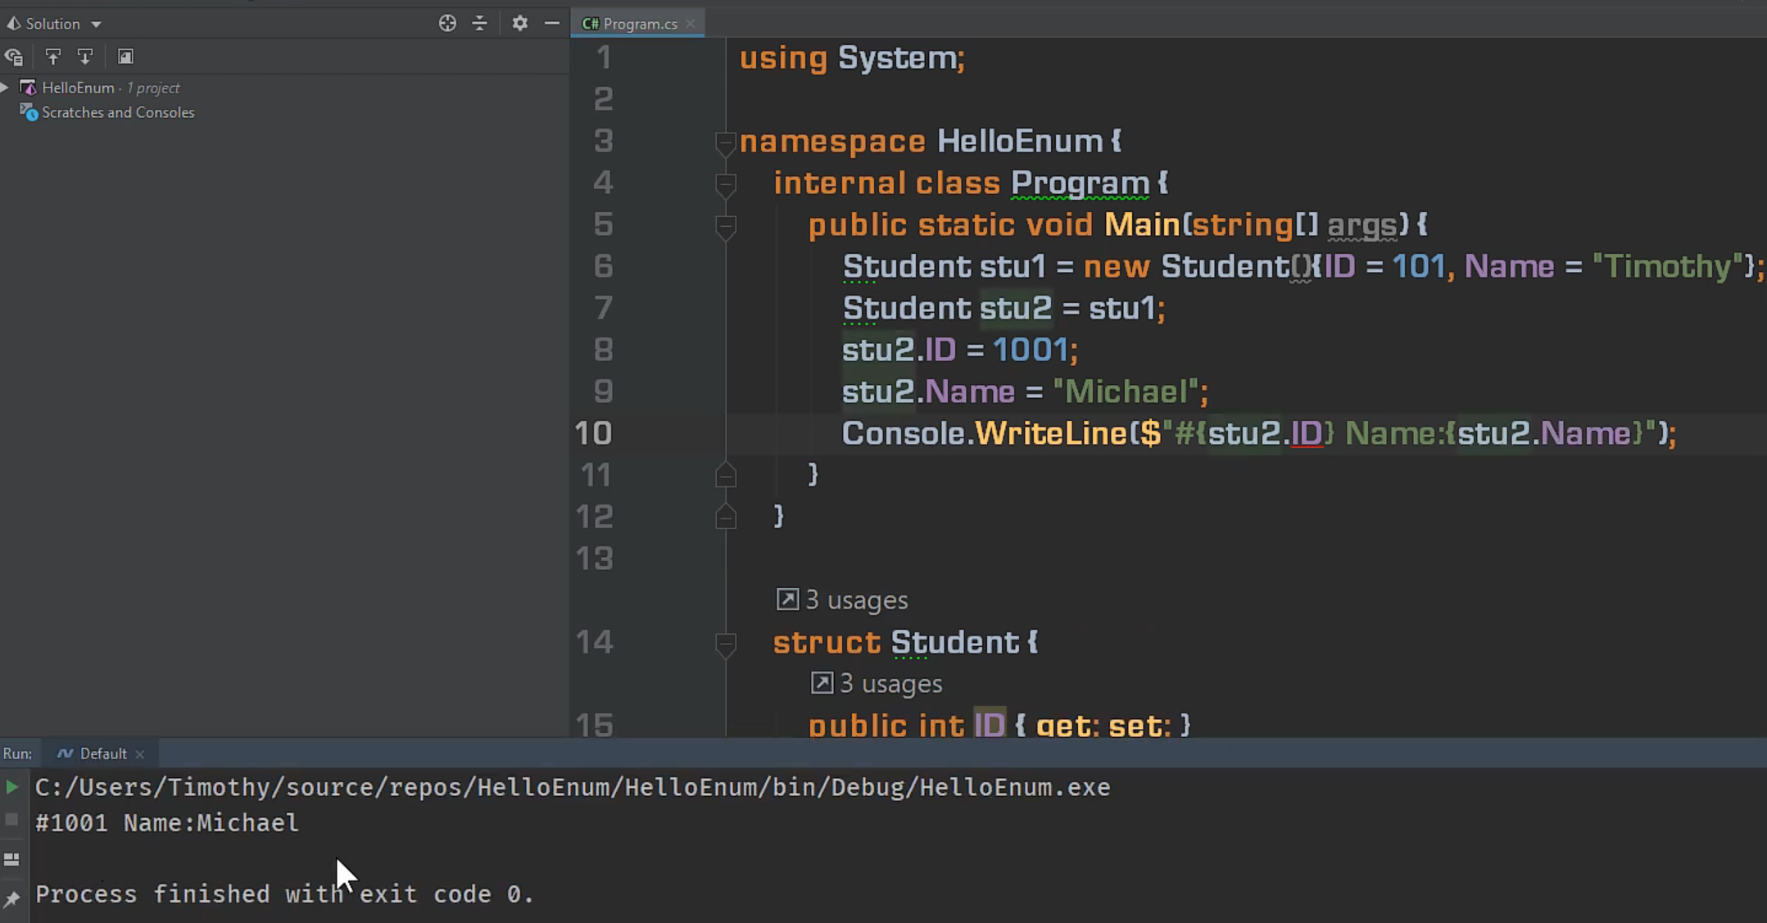Select the HelloEnum solution icon

click(28, 87)
